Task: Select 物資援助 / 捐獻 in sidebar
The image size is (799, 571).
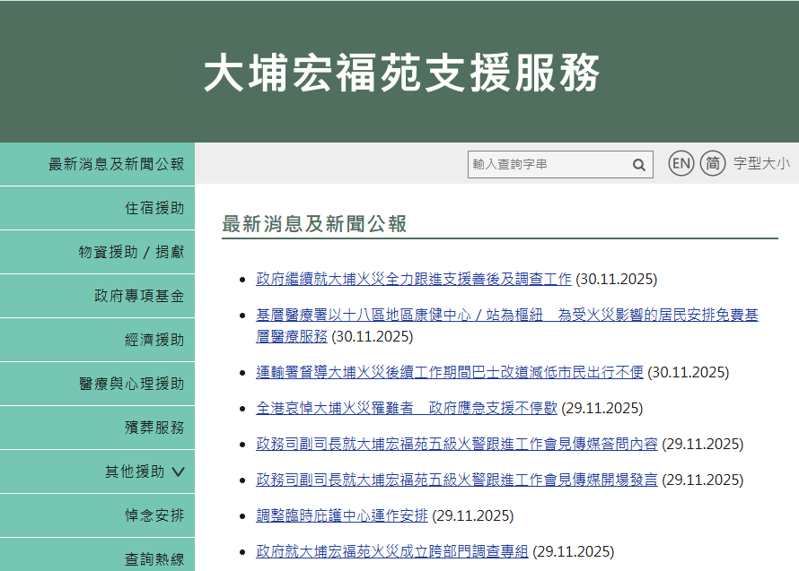Action: 131,252
